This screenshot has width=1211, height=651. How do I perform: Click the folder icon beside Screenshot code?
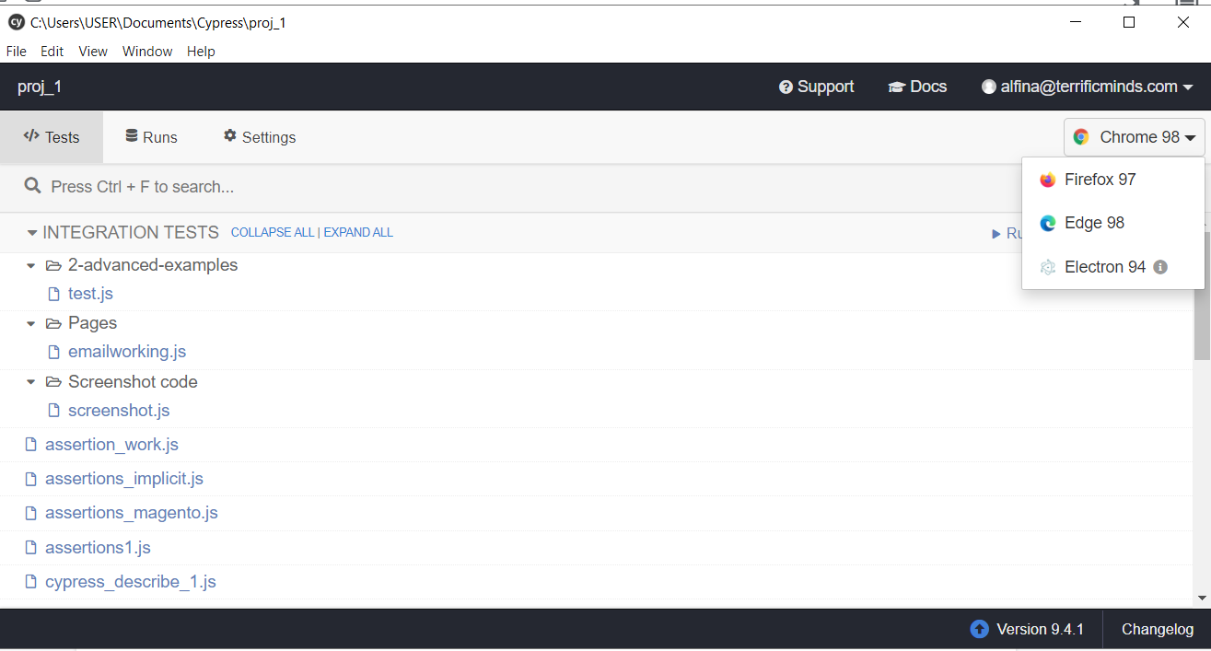pyautogui.click(x=53, y=381)
